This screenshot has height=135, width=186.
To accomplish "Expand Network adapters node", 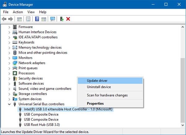I will [9, 63].
